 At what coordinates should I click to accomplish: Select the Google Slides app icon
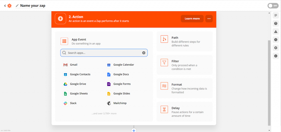point(109,94)
